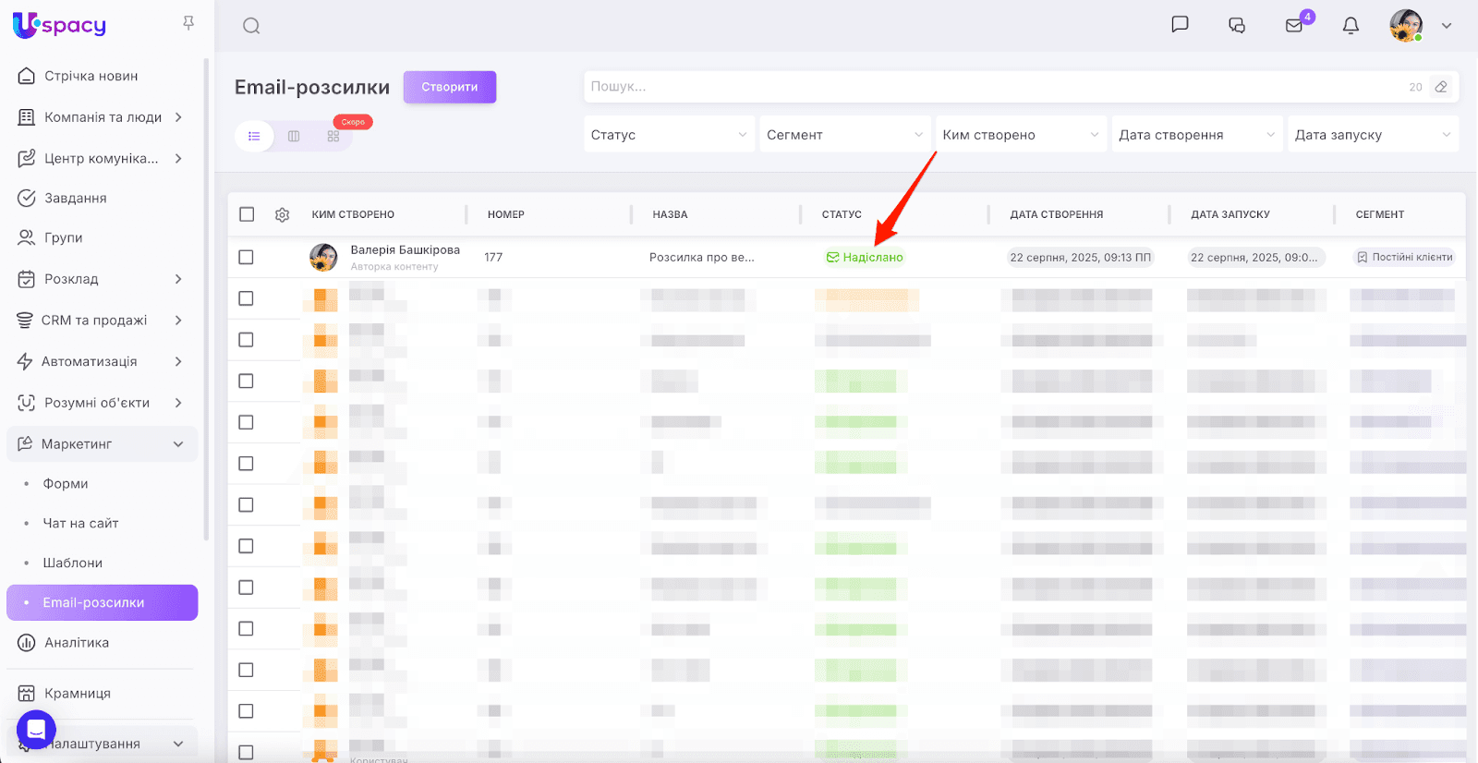Image resolution: width=1478 pixels, height=763 pixels.
Task: Select the checkbox for mailing number 177
Action: tap(246, 257)
